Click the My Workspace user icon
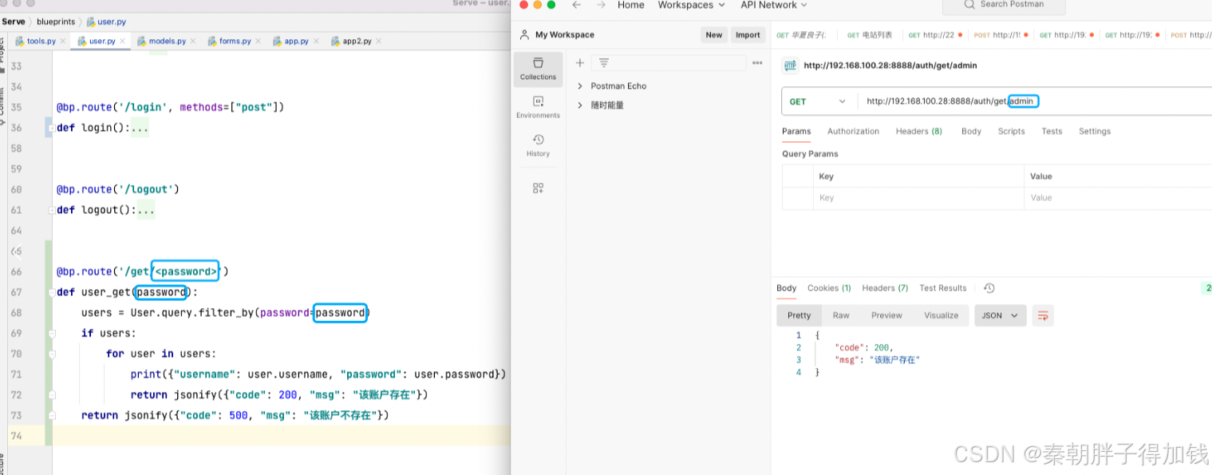The height and width of the screenshot is (475, 1212). click(524, 34)
